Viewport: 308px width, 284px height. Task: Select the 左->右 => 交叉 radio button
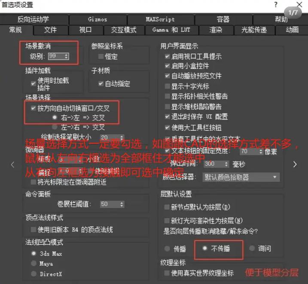[55, 127]
